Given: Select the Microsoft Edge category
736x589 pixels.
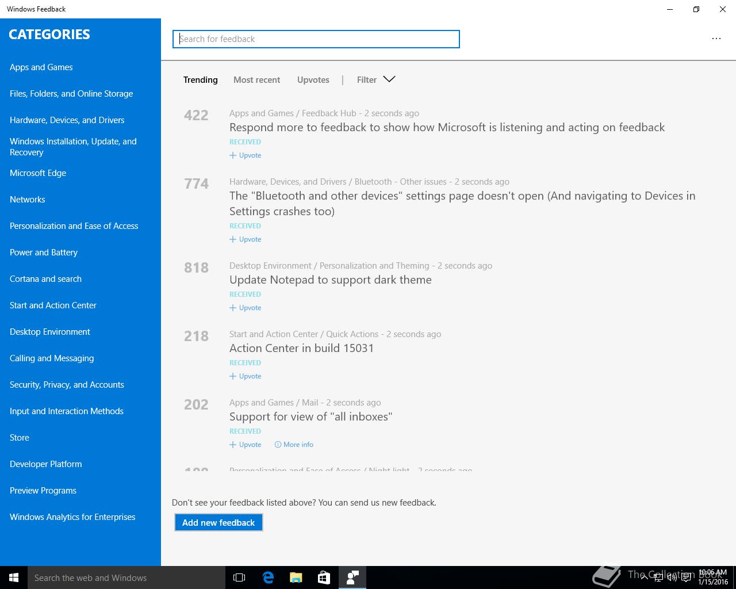Looking at the screenshot, I should click(38, 173).
